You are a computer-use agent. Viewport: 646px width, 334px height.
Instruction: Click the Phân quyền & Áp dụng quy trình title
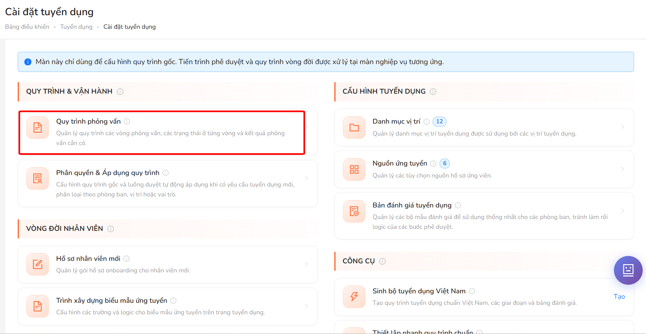(108, 173)
